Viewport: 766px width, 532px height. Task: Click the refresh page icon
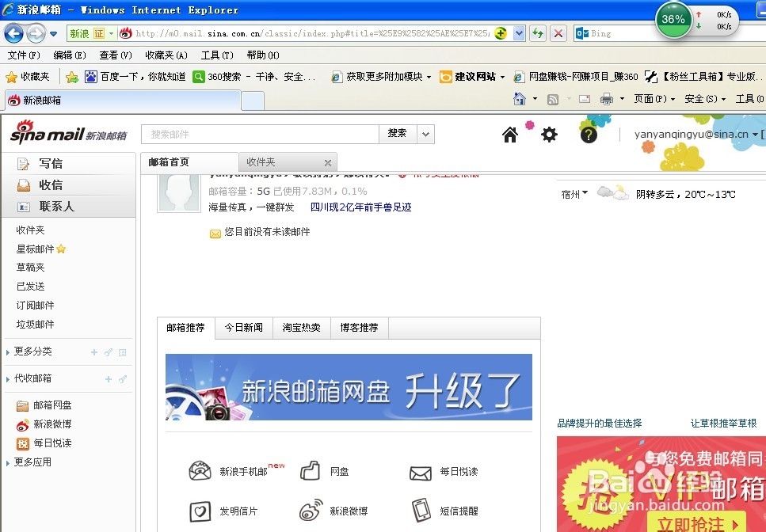[x=538, y=33]
